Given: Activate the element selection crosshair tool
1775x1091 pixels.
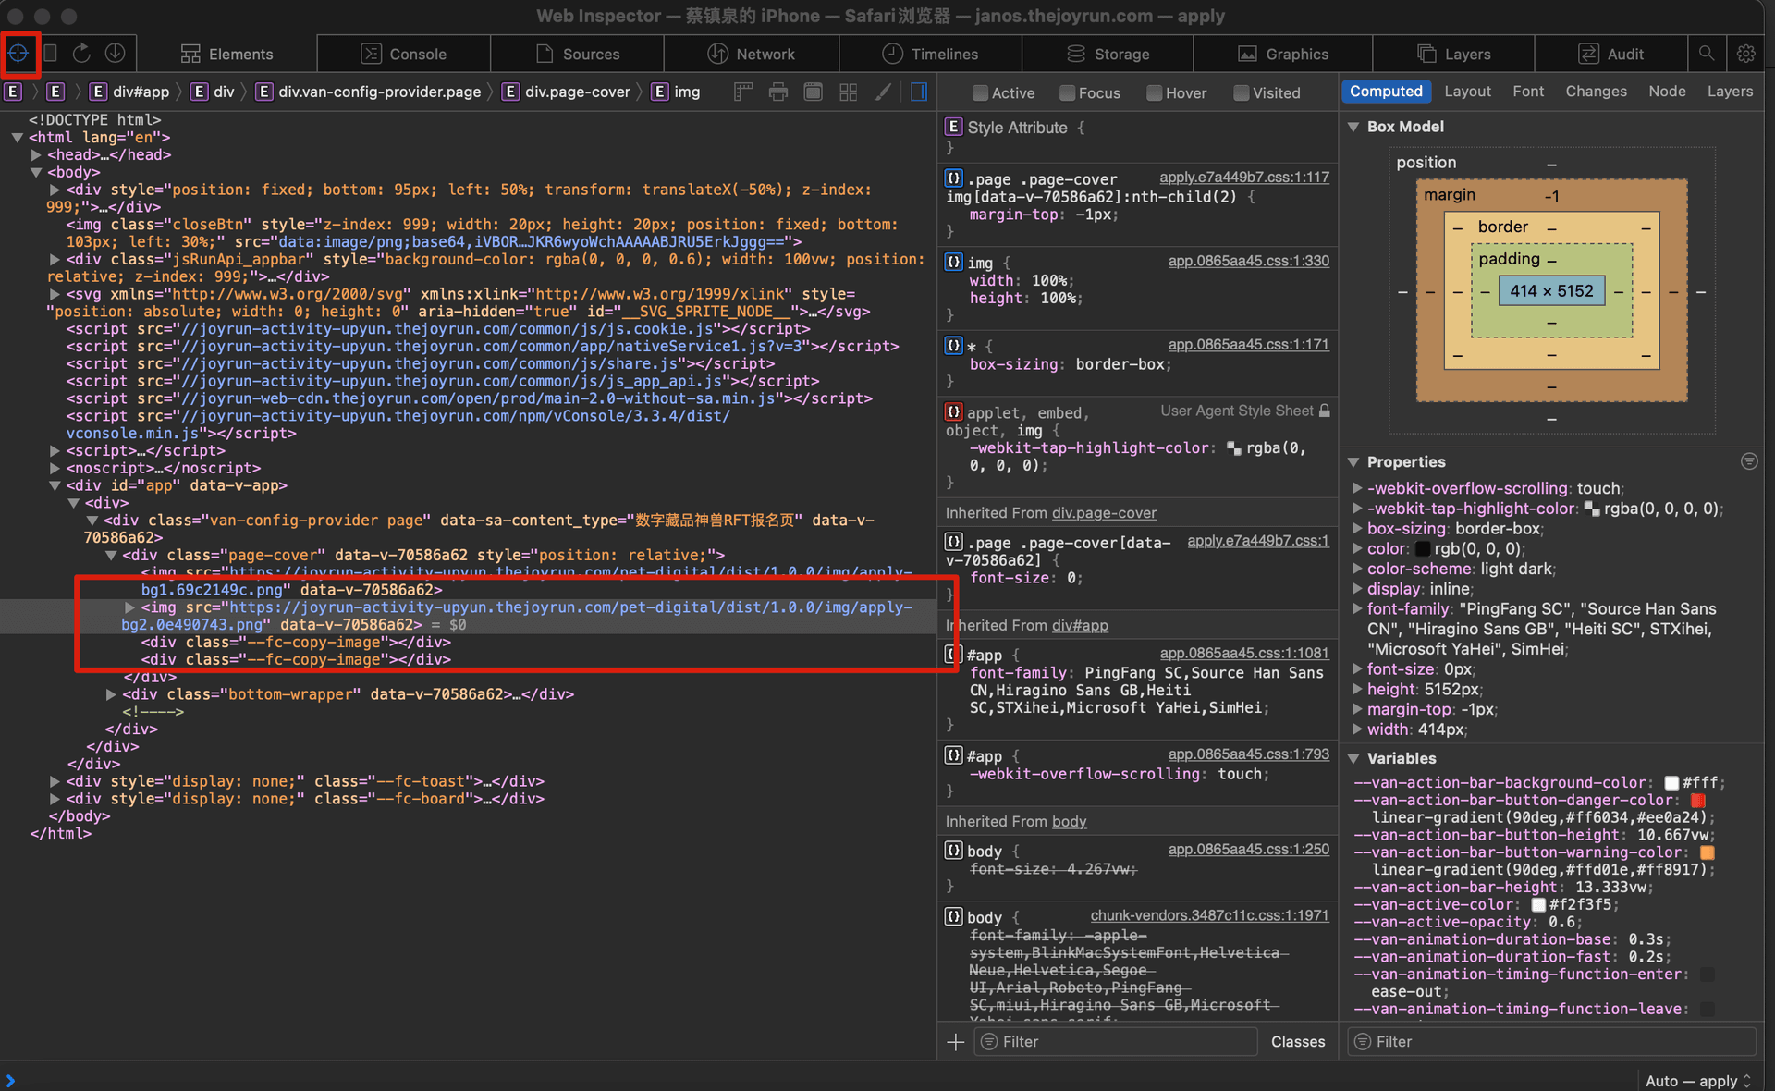Looking at the screenshot, I should [18, 54].
